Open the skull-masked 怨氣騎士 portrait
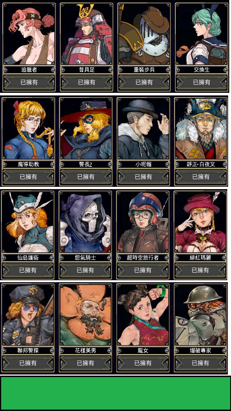The width and height of the screenshot is (231, 411). point(85,222)
